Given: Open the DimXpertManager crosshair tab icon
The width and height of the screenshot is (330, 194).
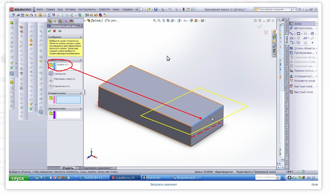Looking at the screenshot, I should pos(66,21).
